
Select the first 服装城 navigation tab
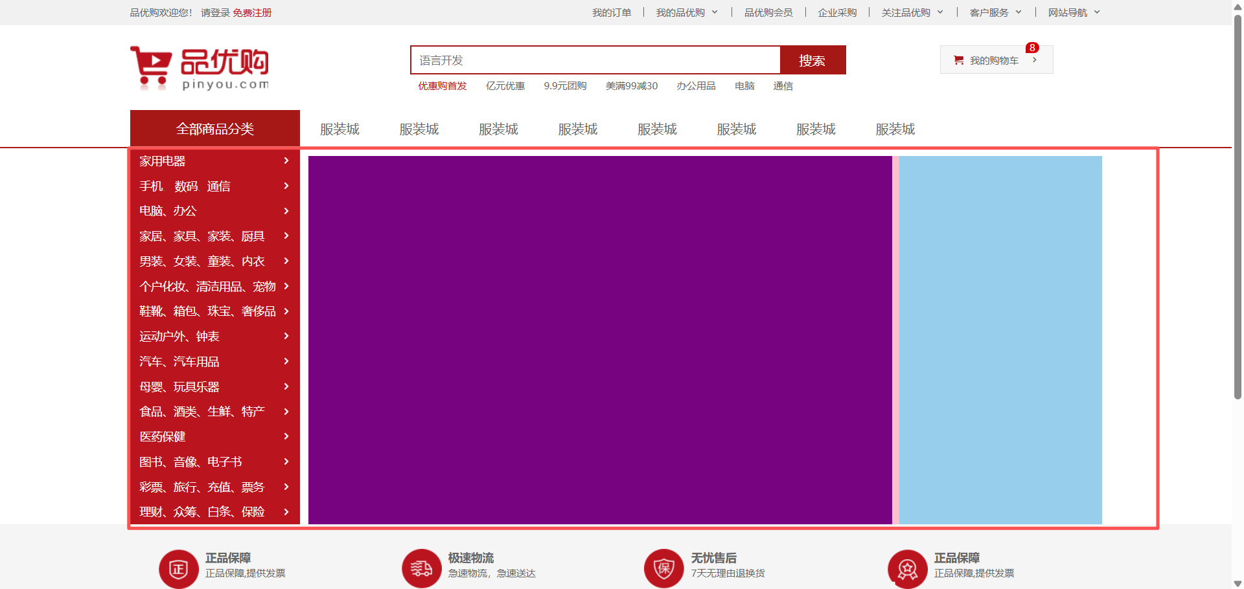coord(340,129)
